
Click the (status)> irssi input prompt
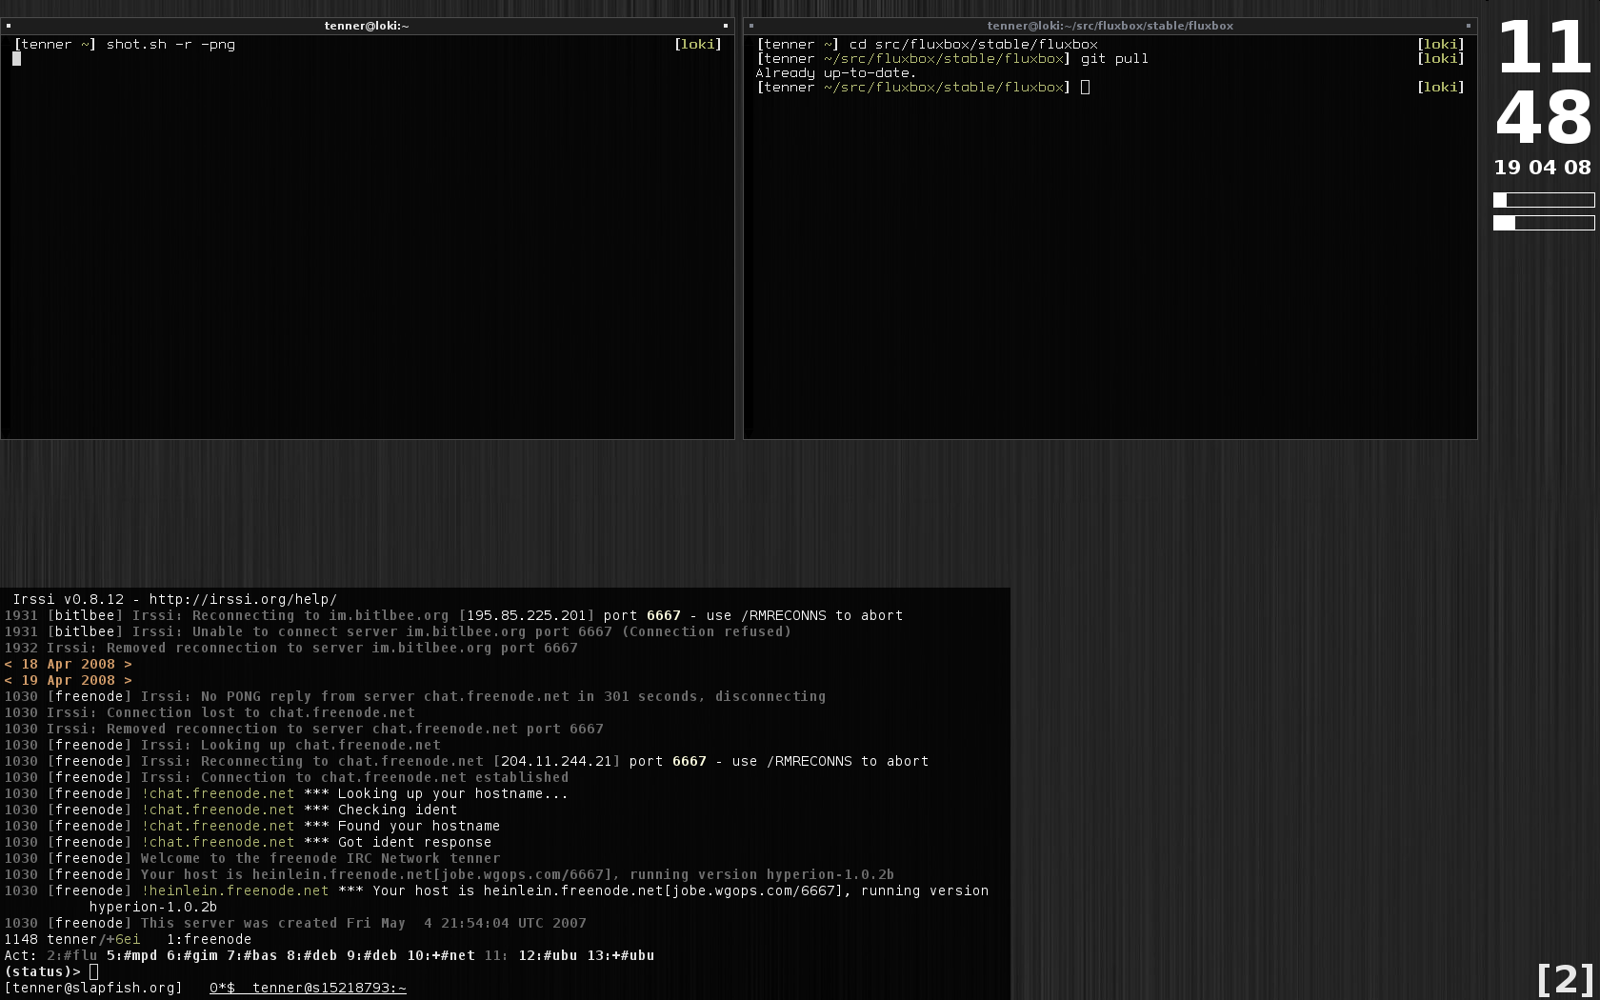click(42, 972)
